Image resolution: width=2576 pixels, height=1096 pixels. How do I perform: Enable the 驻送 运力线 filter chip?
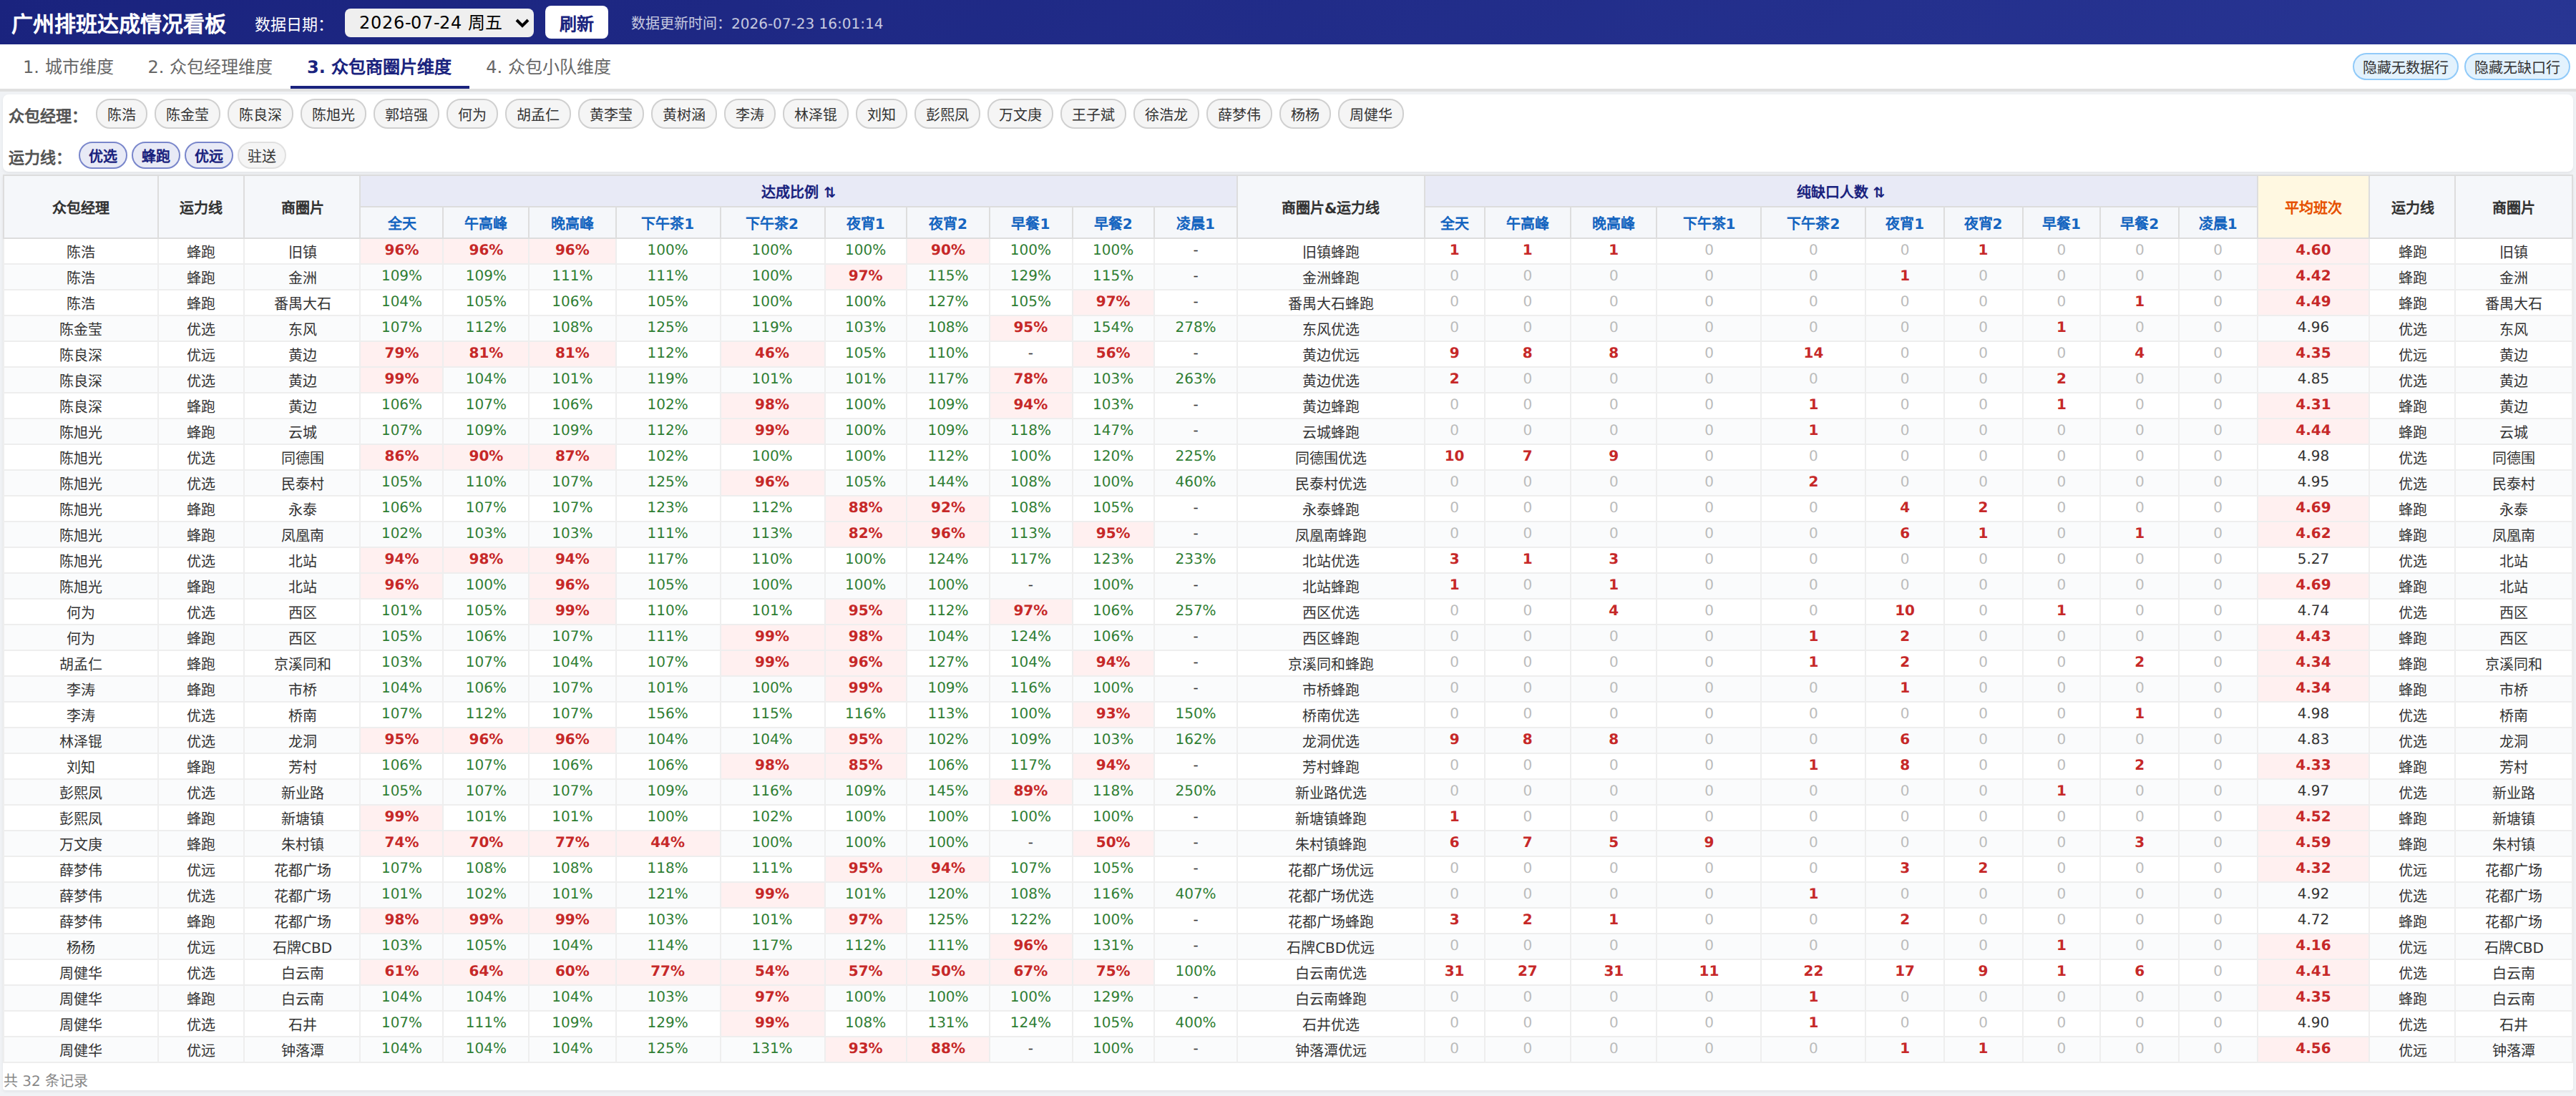(261, 156)
